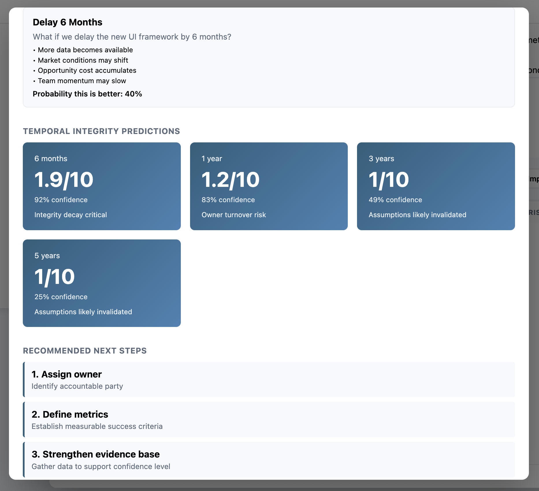Open the 3 years prediction card

pos(436,186)
